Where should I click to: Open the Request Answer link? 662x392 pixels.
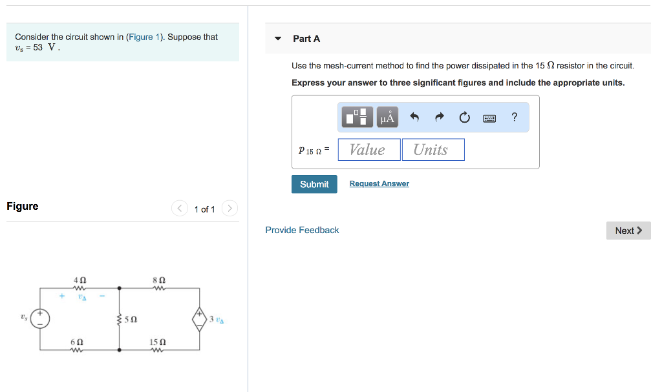[x=378, y=183]
